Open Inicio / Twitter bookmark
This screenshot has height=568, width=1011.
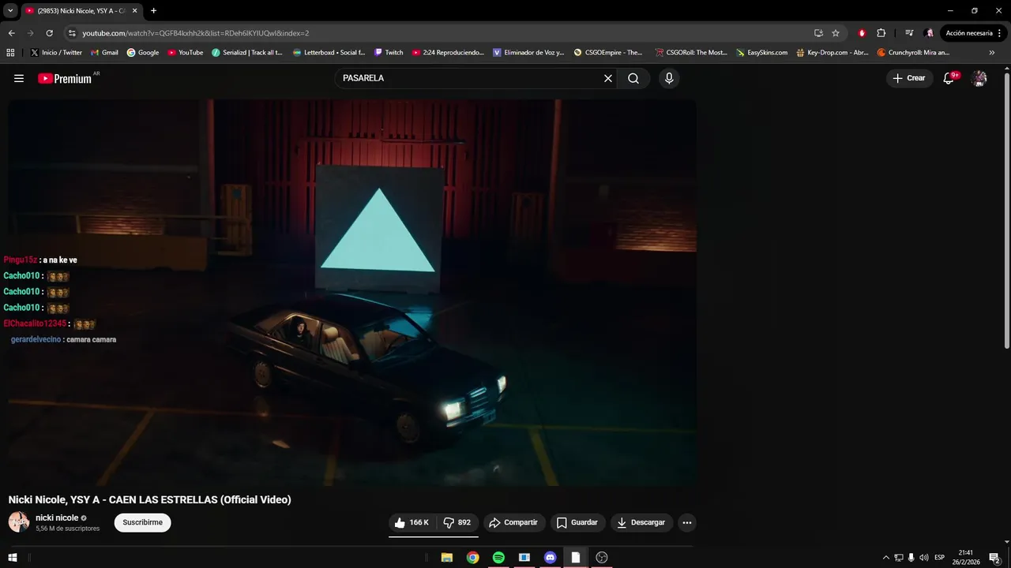coord(55,53)
